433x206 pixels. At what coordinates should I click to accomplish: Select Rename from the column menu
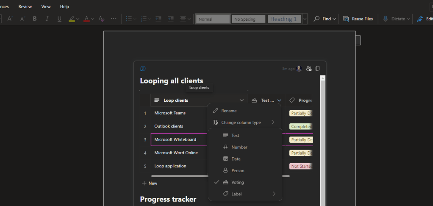pos(229,111)
